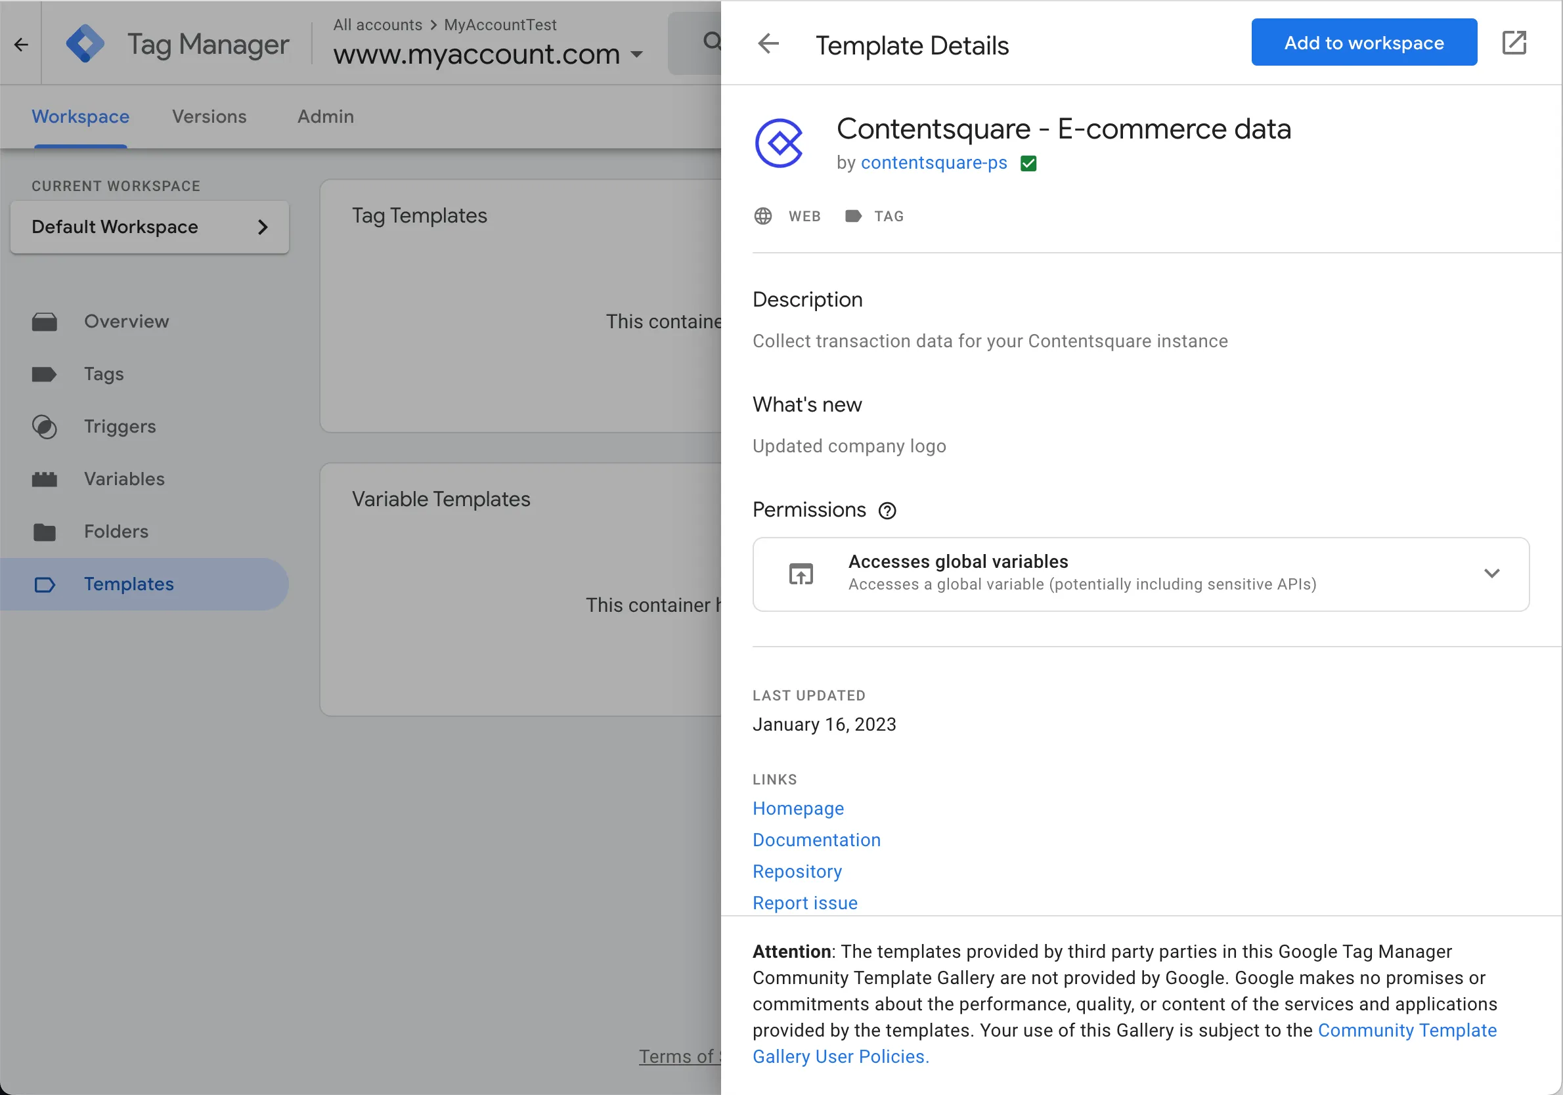Click the Tag Manager back arrow
This screenshot has height=1095, width=1563.
point(21,45)
